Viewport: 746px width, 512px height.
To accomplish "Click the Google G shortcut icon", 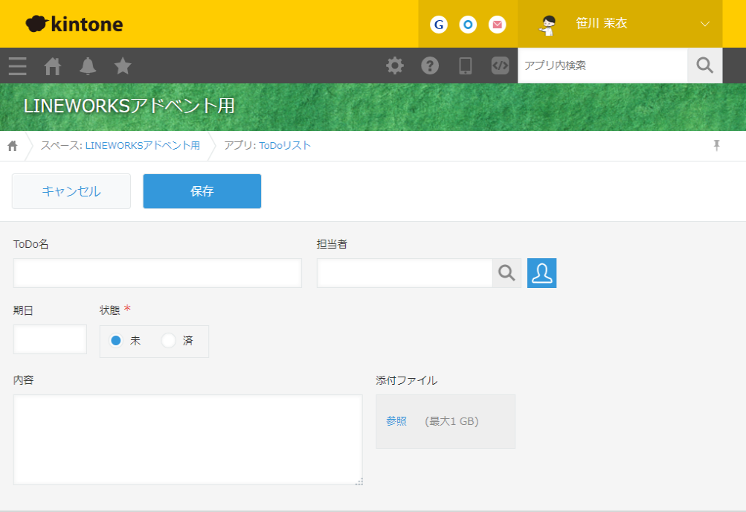I will (439, 25).
